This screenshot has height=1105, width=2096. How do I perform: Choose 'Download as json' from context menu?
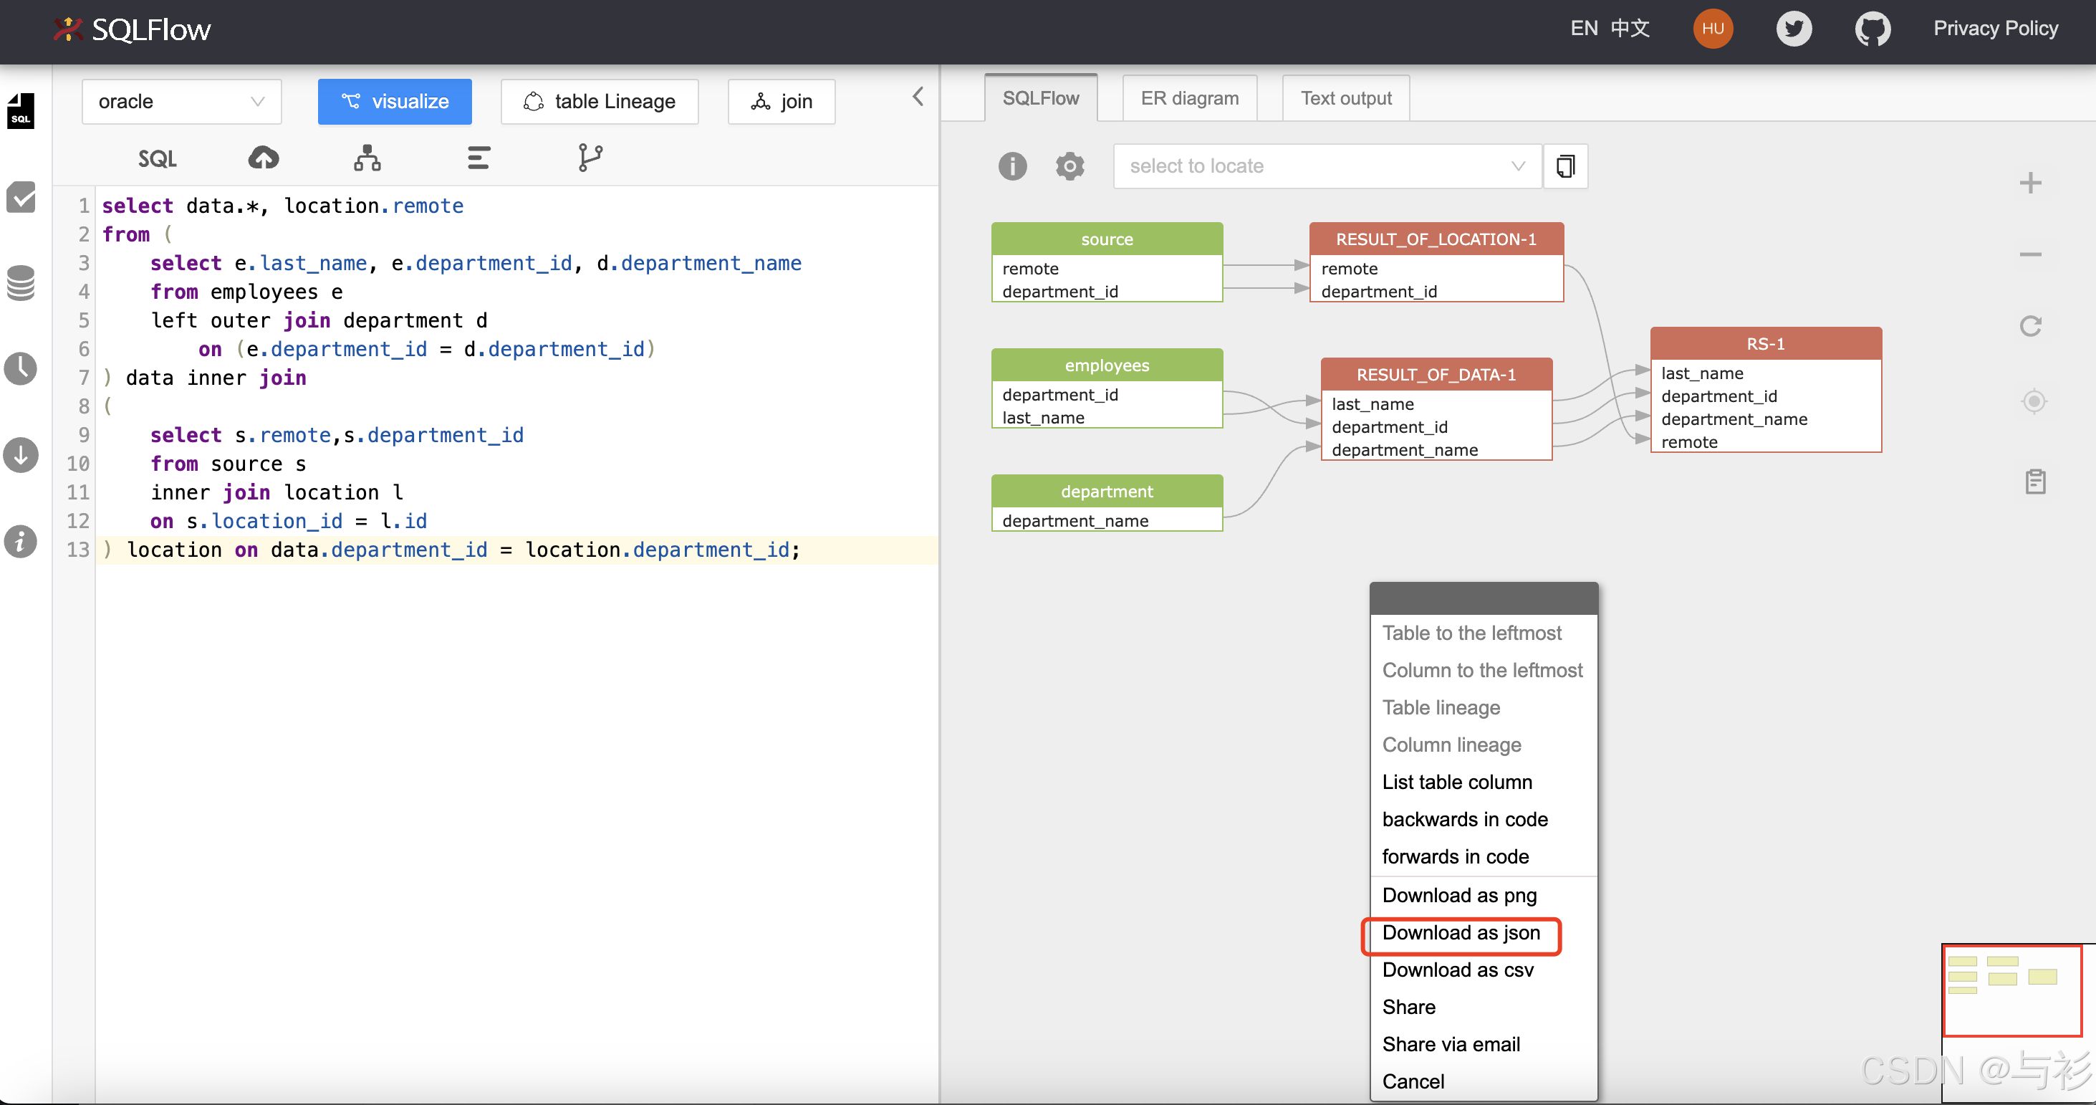tap(1461, 932)
